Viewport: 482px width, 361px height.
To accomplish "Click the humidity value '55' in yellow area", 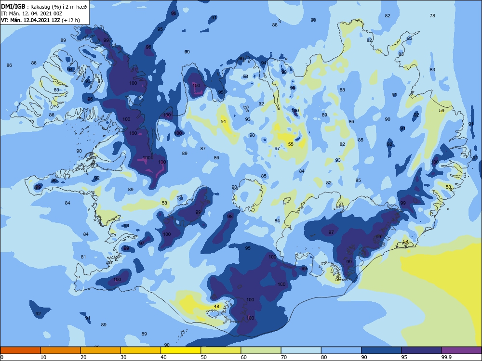I will tap(291, 144).
